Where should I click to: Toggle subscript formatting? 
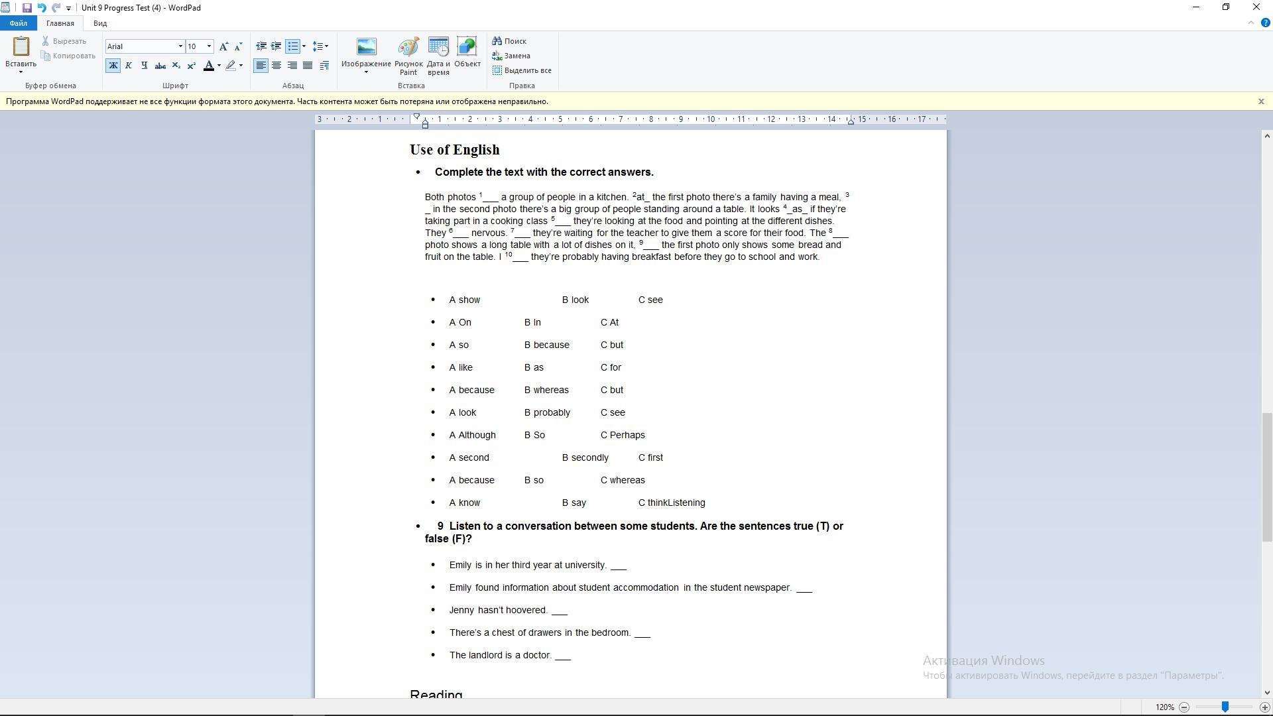tap(176, 66)
